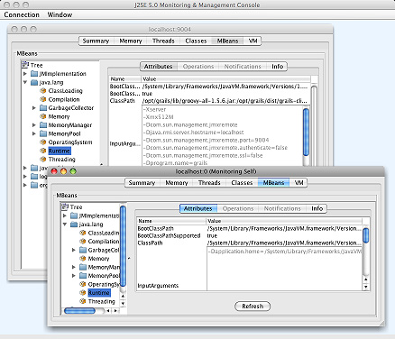This screenshot has height=339, width=395.
Task: Click java.lang folder icon in Monitoring Self tree
Action: [74, 224]
